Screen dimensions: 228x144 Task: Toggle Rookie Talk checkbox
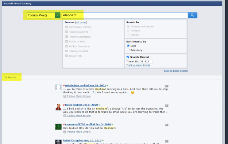(67, 56)
